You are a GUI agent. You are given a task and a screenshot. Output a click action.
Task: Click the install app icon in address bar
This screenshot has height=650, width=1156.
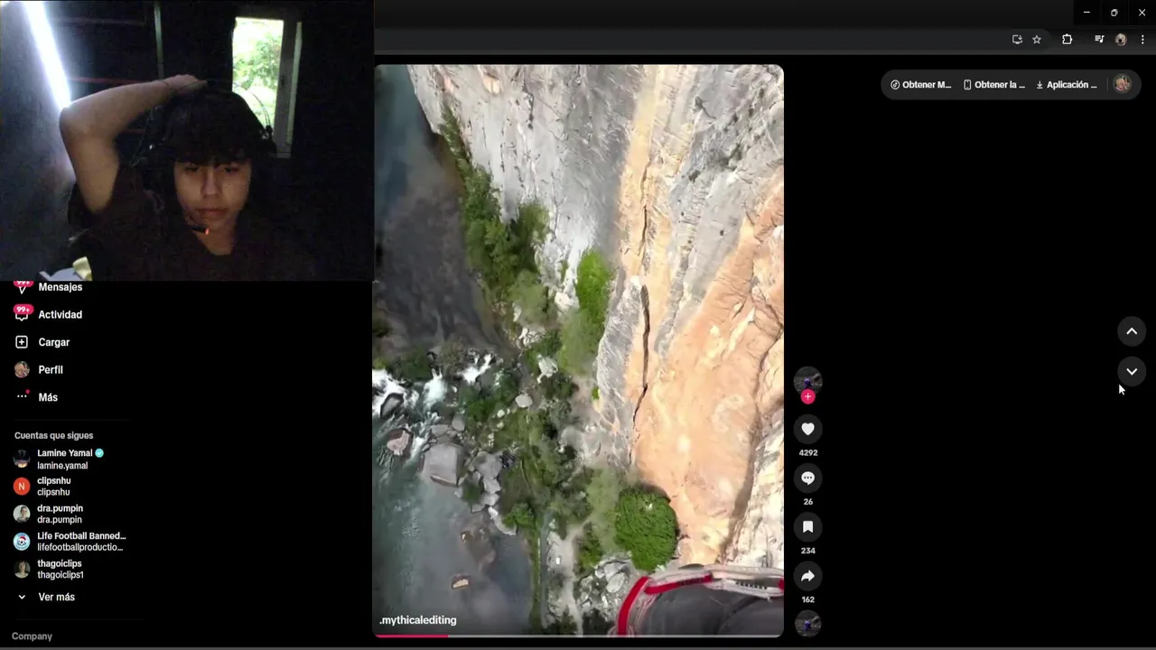pyautogui.click(x=1017, y=39)
